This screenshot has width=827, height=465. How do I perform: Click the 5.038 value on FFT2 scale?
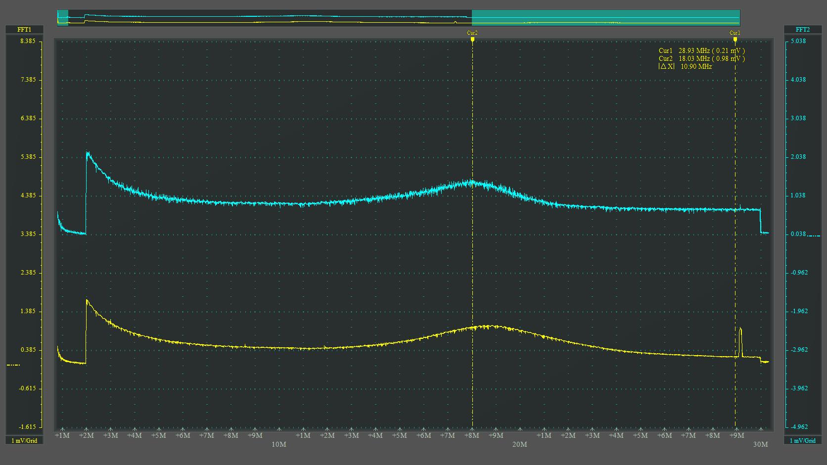798,41
